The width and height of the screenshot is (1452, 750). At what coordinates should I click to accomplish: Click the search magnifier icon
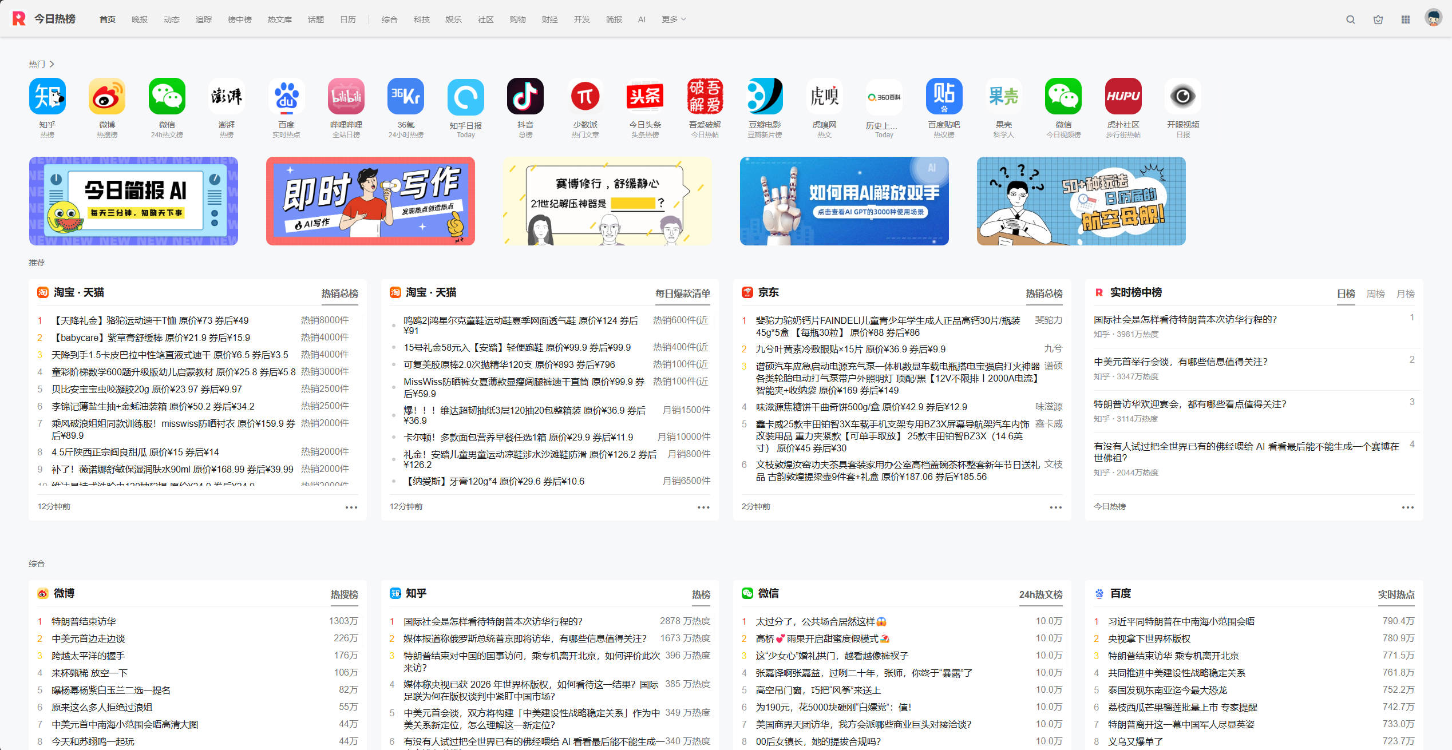tap(1351, 19)
